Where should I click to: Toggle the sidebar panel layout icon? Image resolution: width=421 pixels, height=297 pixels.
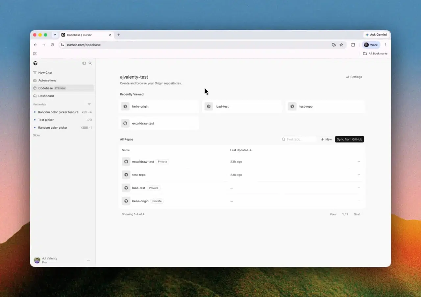[84, 63]
